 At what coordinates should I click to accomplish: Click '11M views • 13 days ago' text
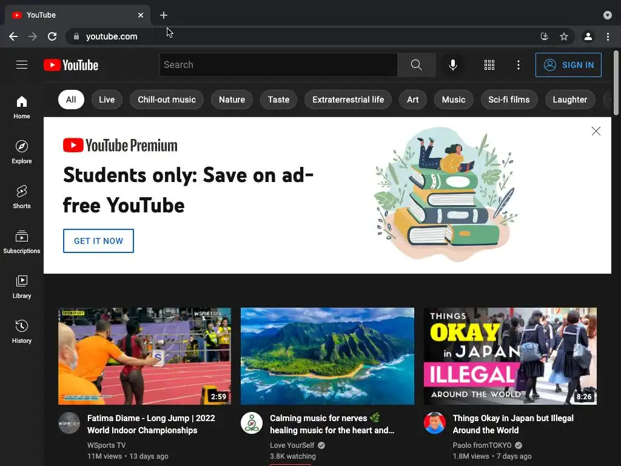point(127,456)
